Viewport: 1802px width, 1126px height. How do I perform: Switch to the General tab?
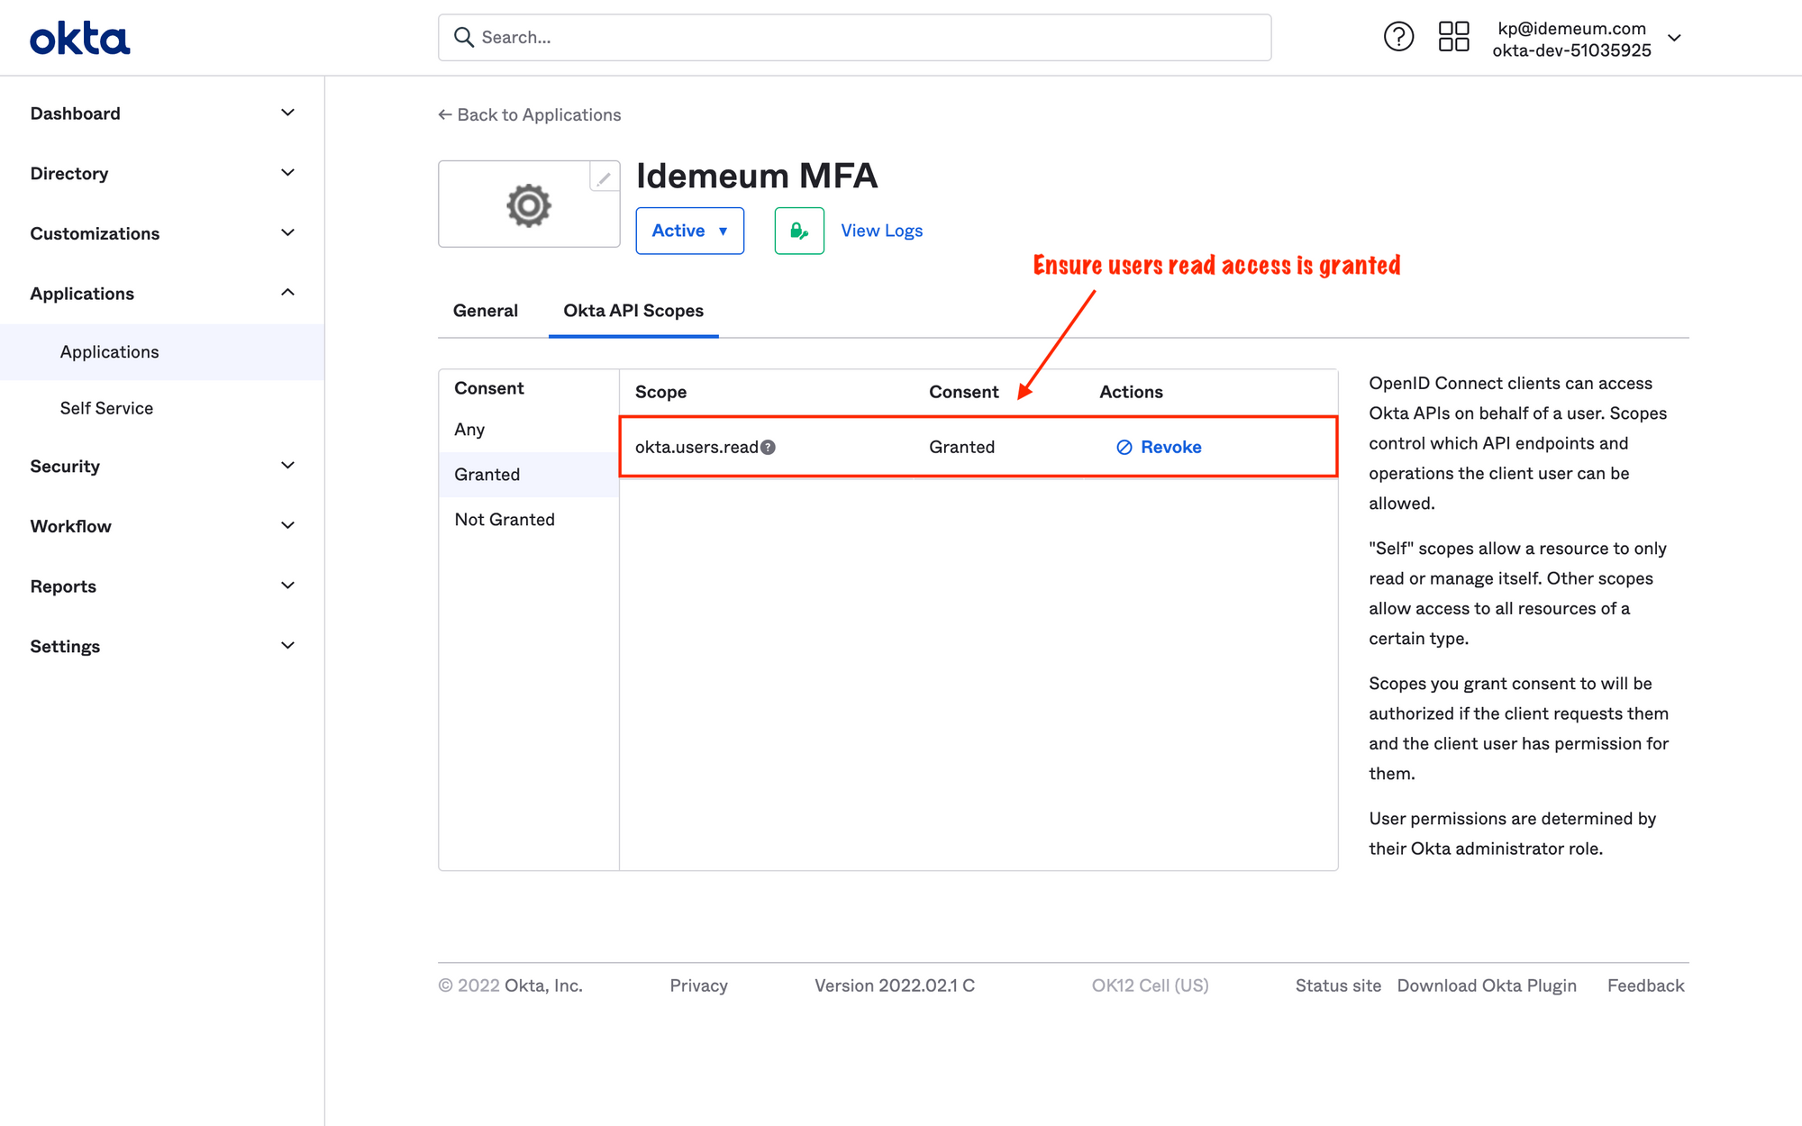pos(485,311)
